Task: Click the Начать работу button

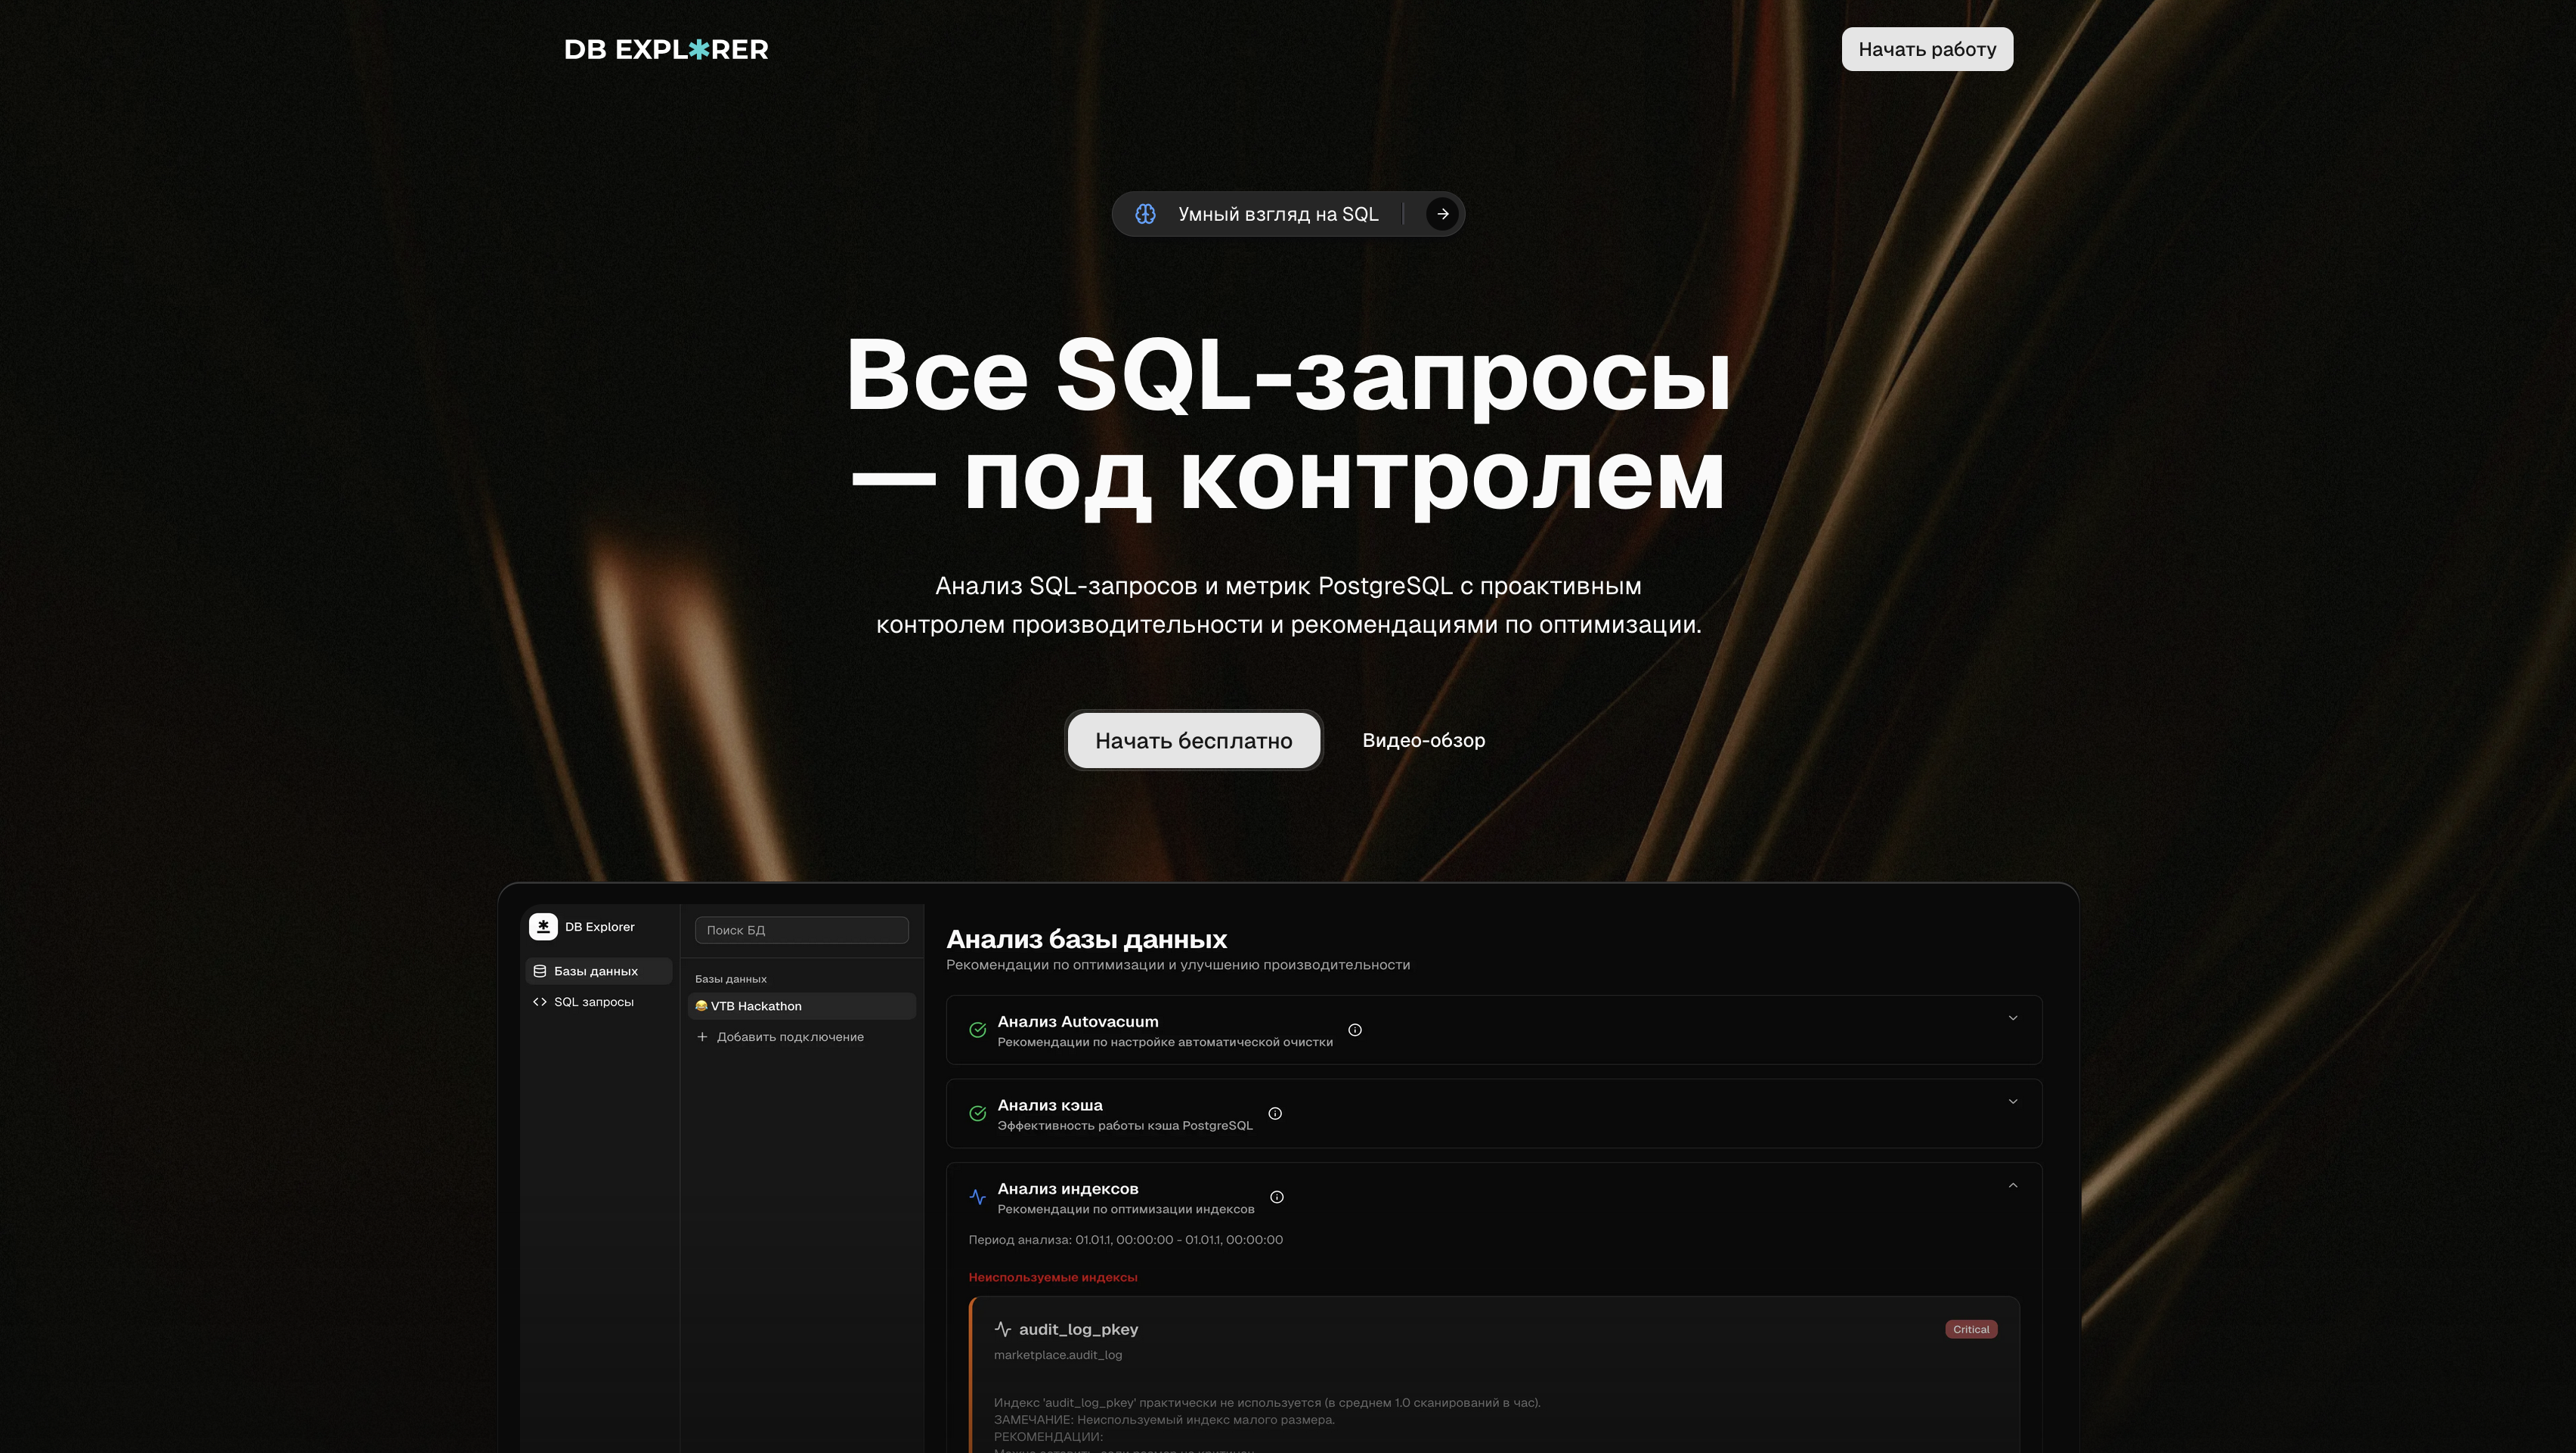Action: point(1927,49)
